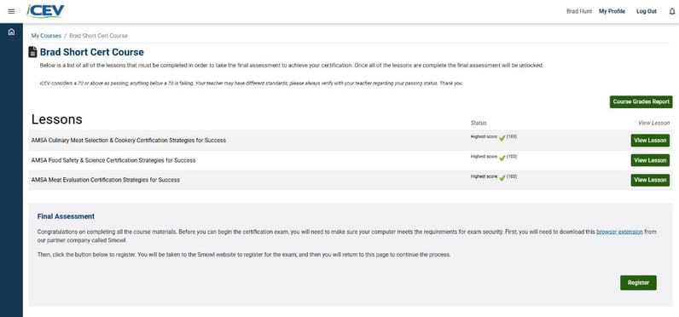The height and width of the screenshot is (317, 679).
Task: Click the Brad Short Cert Course heading
Action: click(92, 52)
